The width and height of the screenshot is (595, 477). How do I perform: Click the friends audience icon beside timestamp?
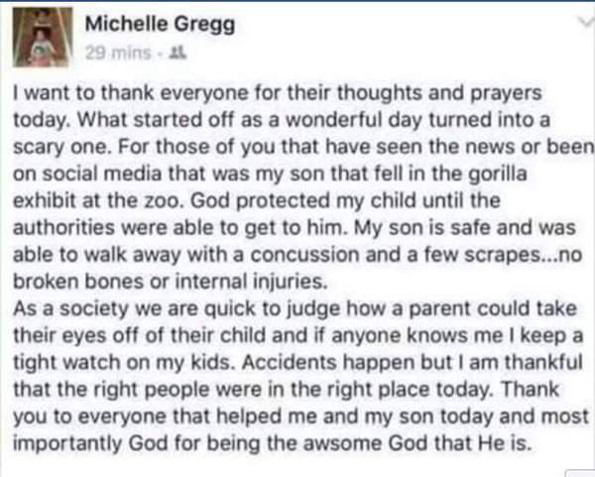tap(178, 53)
